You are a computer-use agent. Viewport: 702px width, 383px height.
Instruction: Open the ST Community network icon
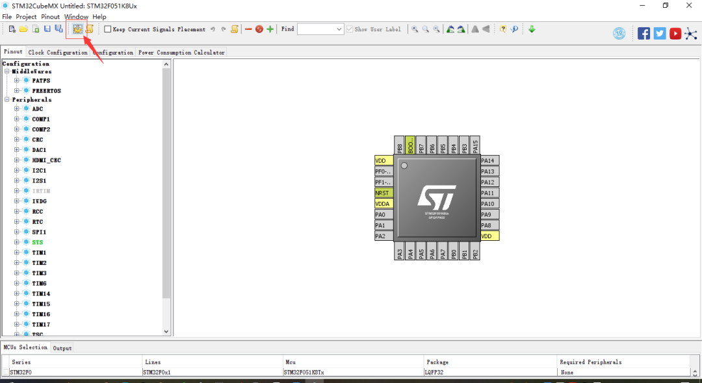click(x=691, y=34)
